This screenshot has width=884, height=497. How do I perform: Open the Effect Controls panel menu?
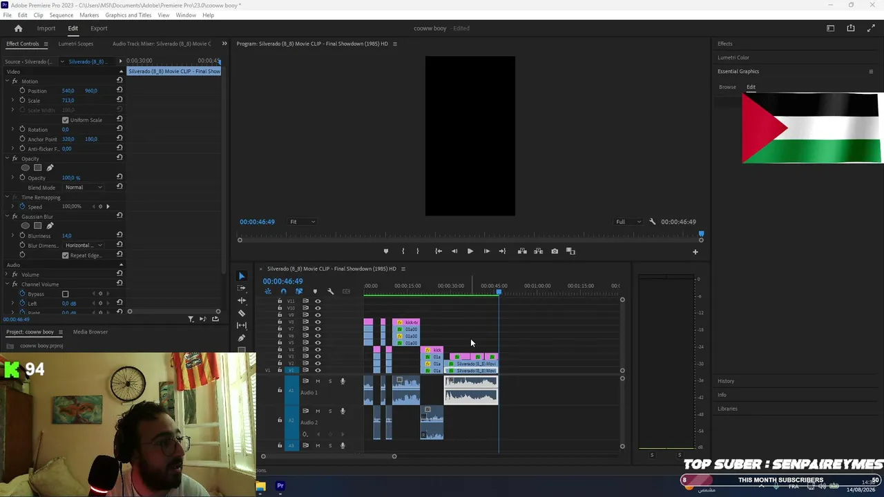(x=46, y=43)
